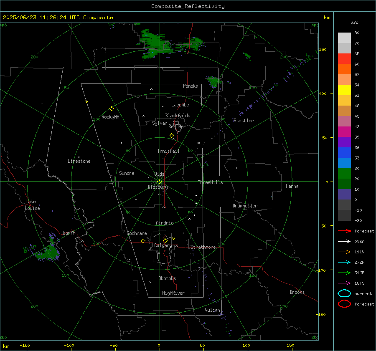Click the red forecast arrow in legend
Screen dimensions: 376x351
click(x=344, y=231)
